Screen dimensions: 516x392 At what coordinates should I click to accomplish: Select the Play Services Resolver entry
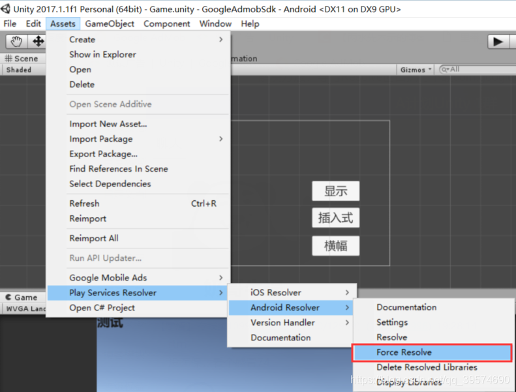pos(138,293)
